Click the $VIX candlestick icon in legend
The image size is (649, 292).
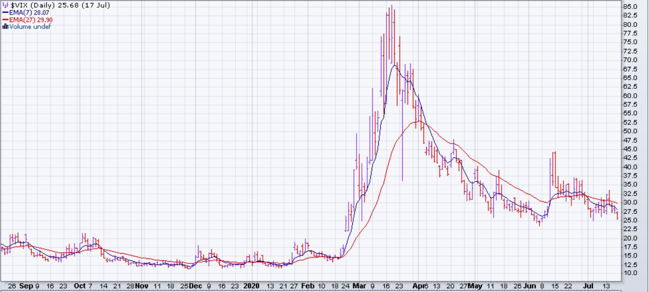click(5, 6)
